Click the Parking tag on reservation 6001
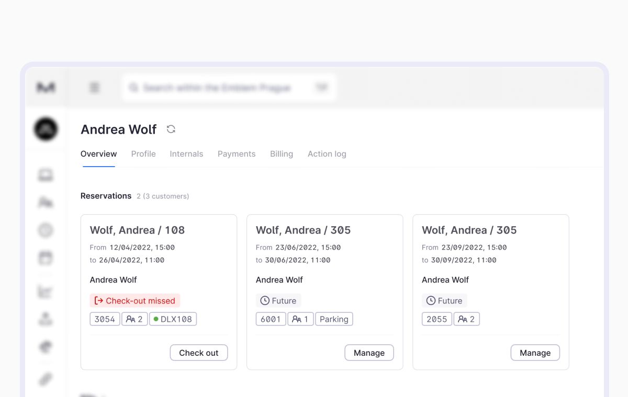Image resolution: width=628 pixels, height=397 pixels. click(x=334, y=319)
